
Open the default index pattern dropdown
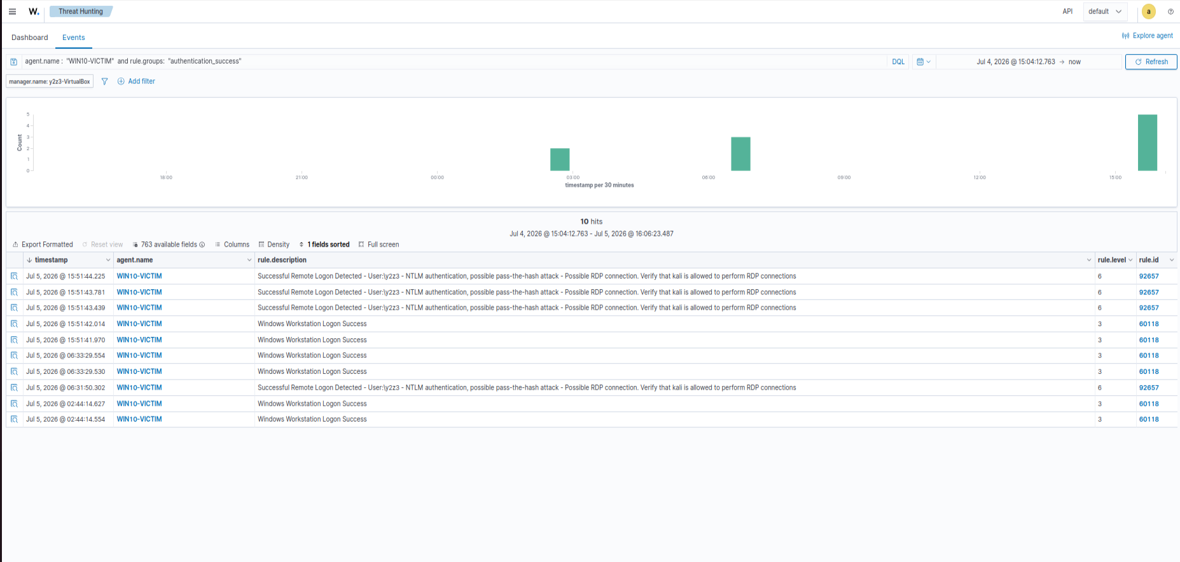click(1105, 11)
